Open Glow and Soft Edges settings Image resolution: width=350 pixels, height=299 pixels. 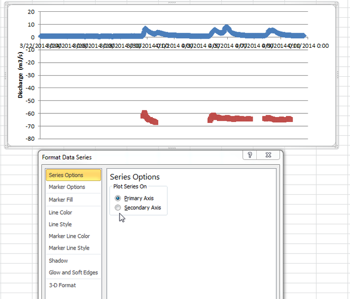[x=73, y=273]
